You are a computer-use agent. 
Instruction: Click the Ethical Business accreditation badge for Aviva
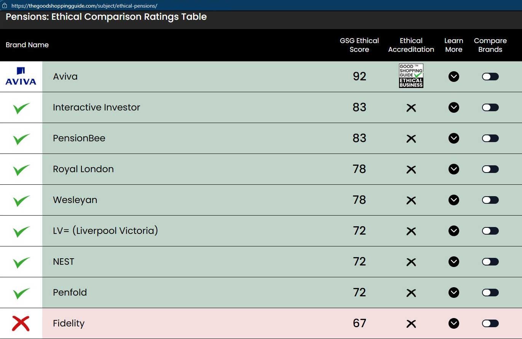point(411,76)
